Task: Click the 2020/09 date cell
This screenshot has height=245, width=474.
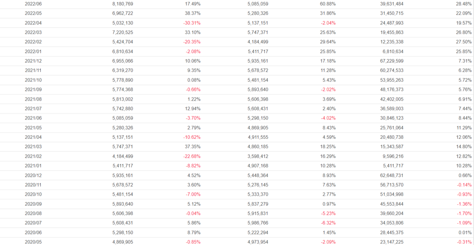Action: (x=33, y=203)
